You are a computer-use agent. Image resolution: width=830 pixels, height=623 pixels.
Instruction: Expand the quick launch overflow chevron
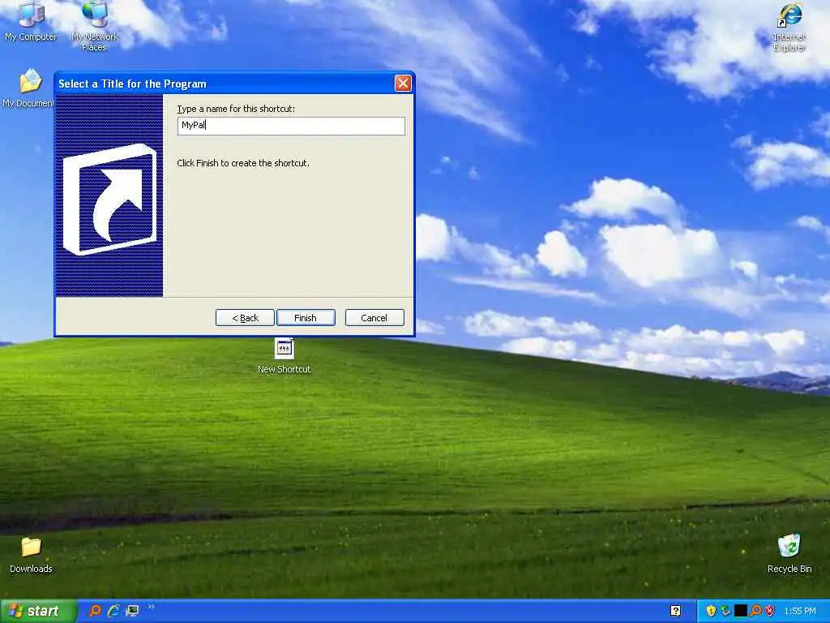[x=152, y=607]
